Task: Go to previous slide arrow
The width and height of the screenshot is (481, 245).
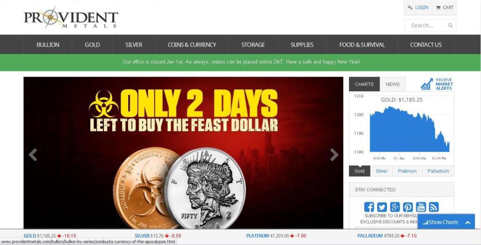Action: click(x=33, y=155)
